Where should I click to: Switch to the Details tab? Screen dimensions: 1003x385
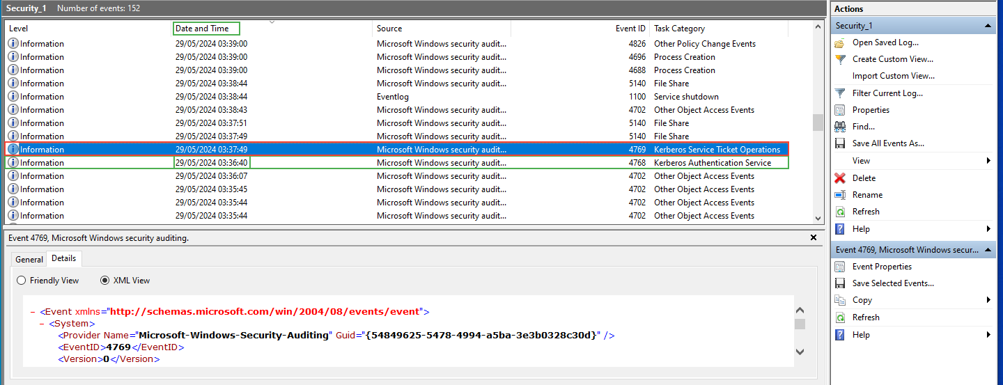[x=63, y=258]
